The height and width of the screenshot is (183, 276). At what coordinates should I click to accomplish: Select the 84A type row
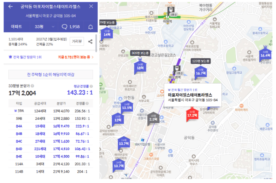pos(51,126)
